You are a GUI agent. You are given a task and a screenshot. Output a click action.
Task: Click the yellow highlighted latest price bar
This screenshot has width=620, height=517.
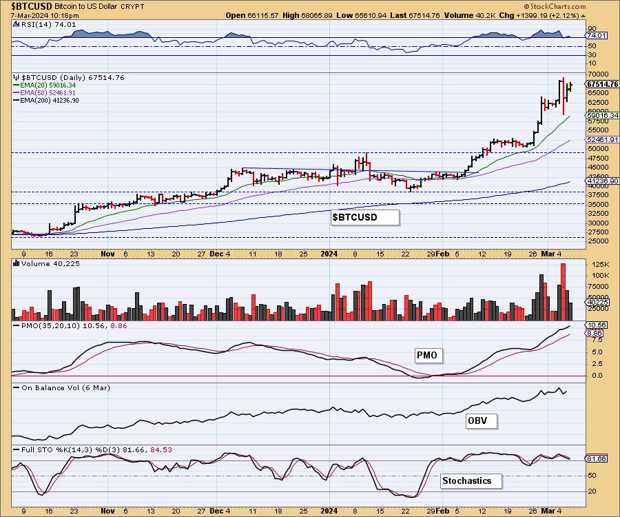tap(570, 87)
